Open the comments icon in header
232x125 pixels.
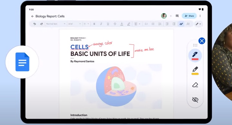(177, 16)
